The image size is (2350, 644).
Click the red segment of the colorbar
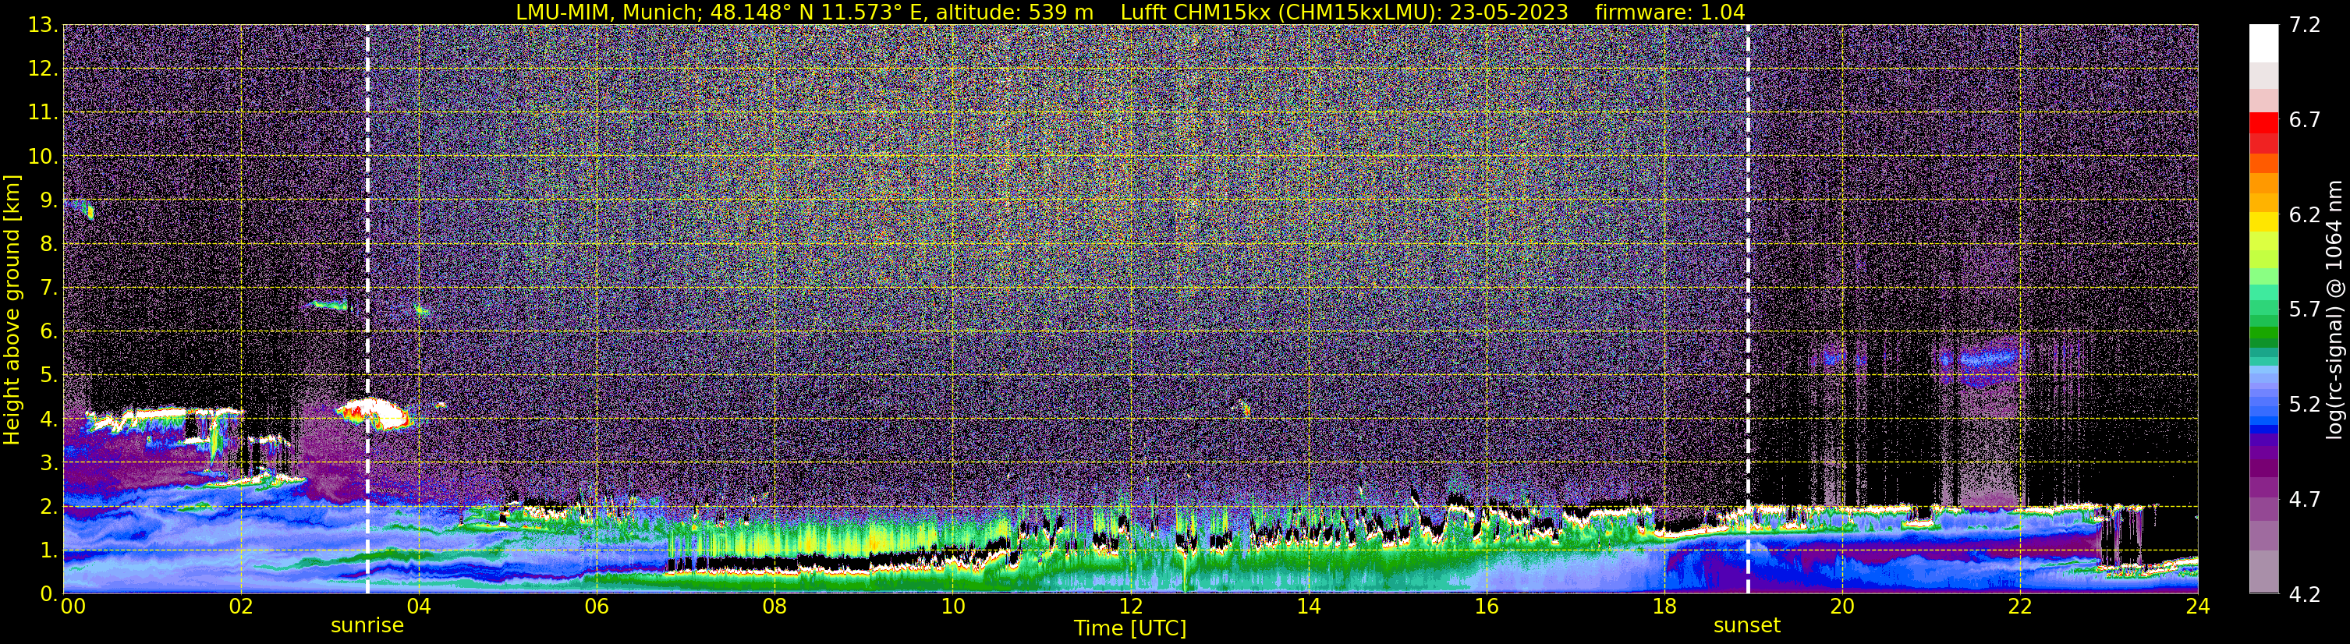pyautogui.click(x=2264, y=122)
